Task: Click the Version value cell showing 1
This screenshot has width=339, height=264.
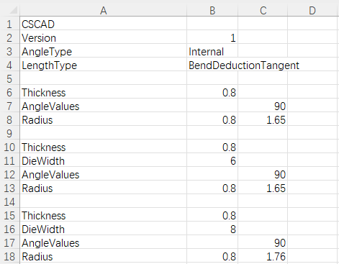Action: (212, 38)
